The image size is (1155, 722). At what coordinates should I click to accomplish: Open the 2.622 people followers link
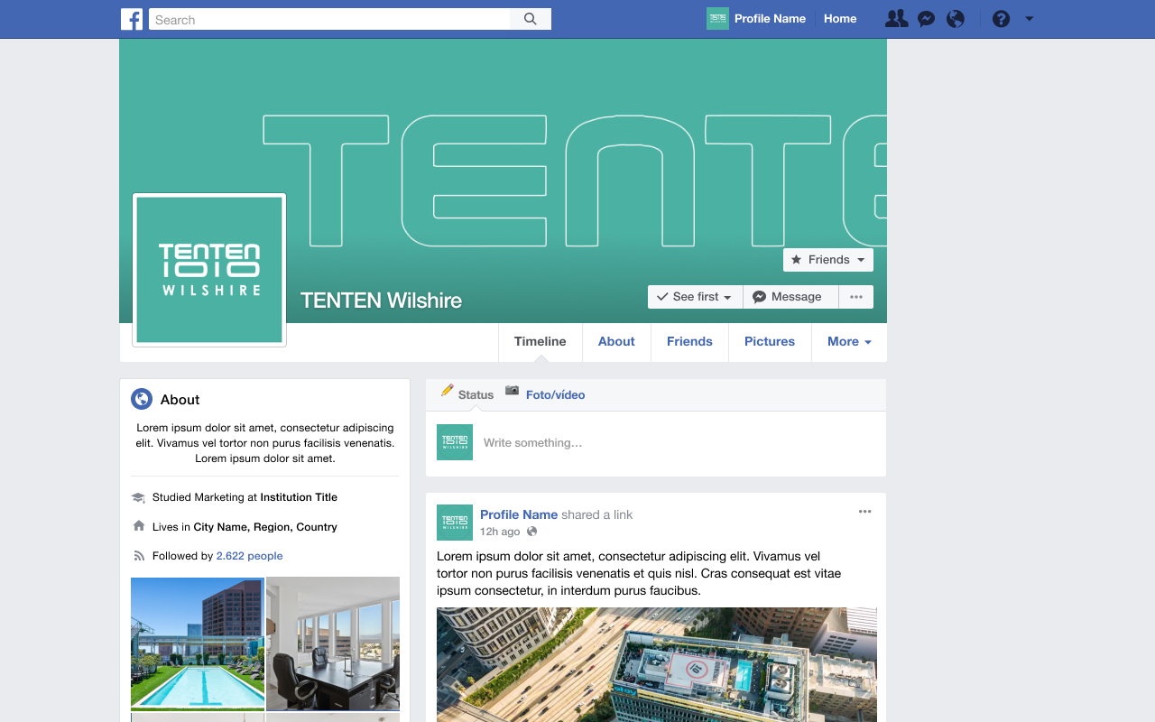(x=250, y=556)
